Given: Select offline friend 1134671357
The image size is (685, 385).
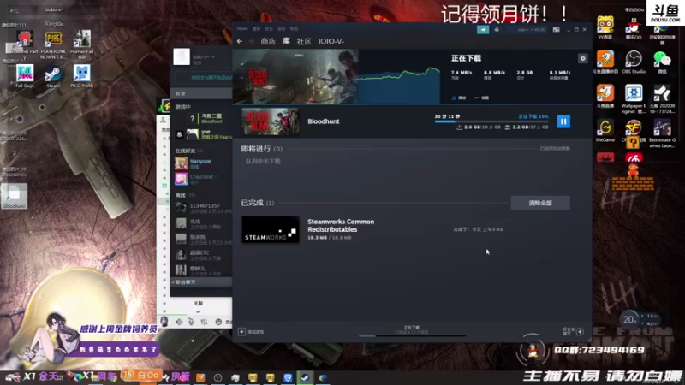Looking at the screenshot, I should pos(202,208).
